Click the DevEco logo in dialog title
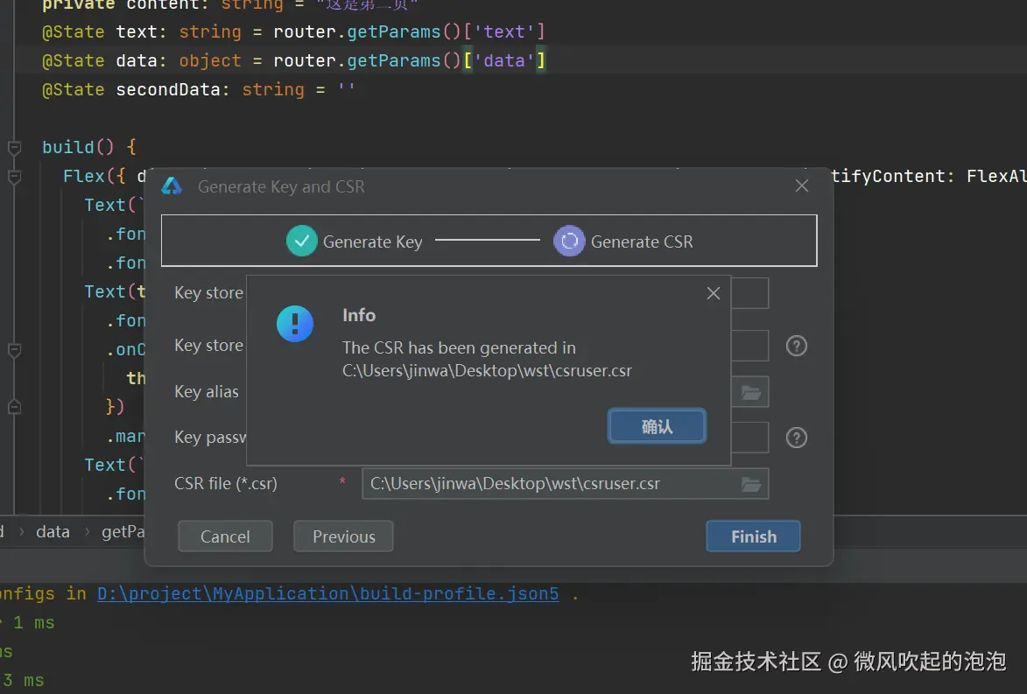 pos(172,186)
